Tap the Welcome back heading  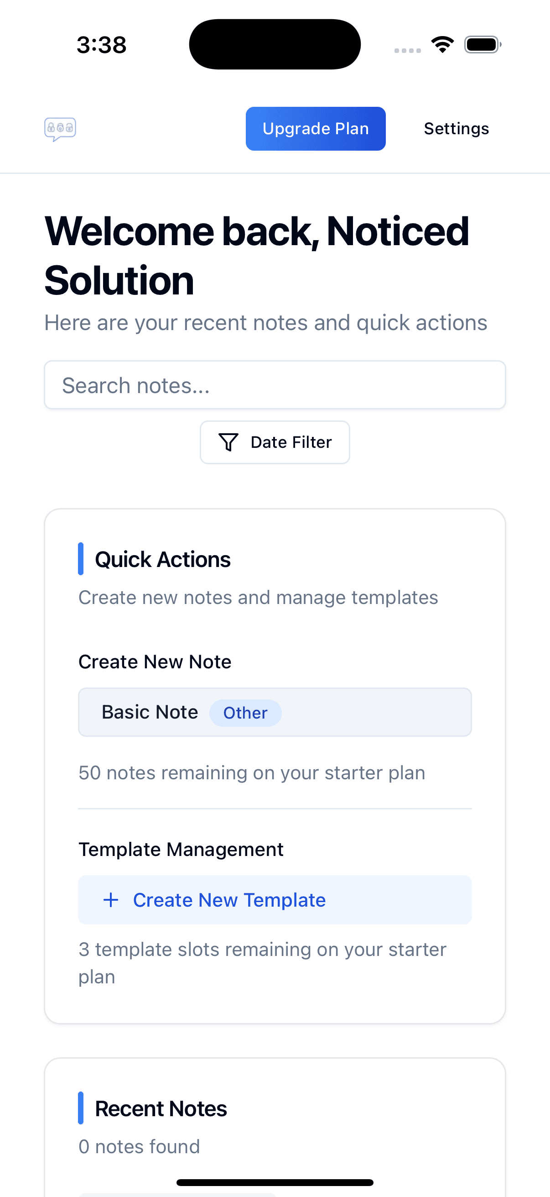click(x=256, y=256)
